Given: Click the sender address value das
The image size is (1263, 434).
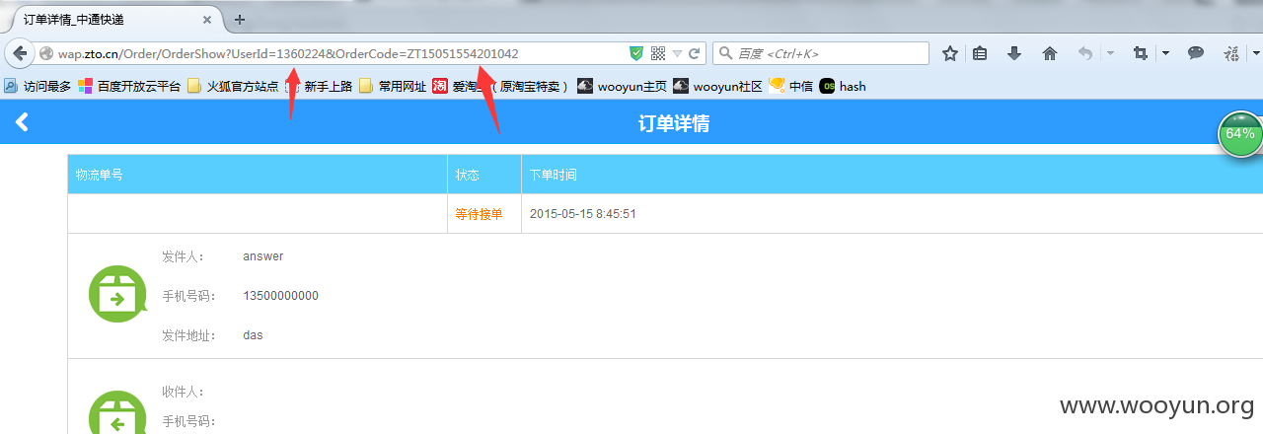Looking at the screenshot, I should click(x=253, y=335).
